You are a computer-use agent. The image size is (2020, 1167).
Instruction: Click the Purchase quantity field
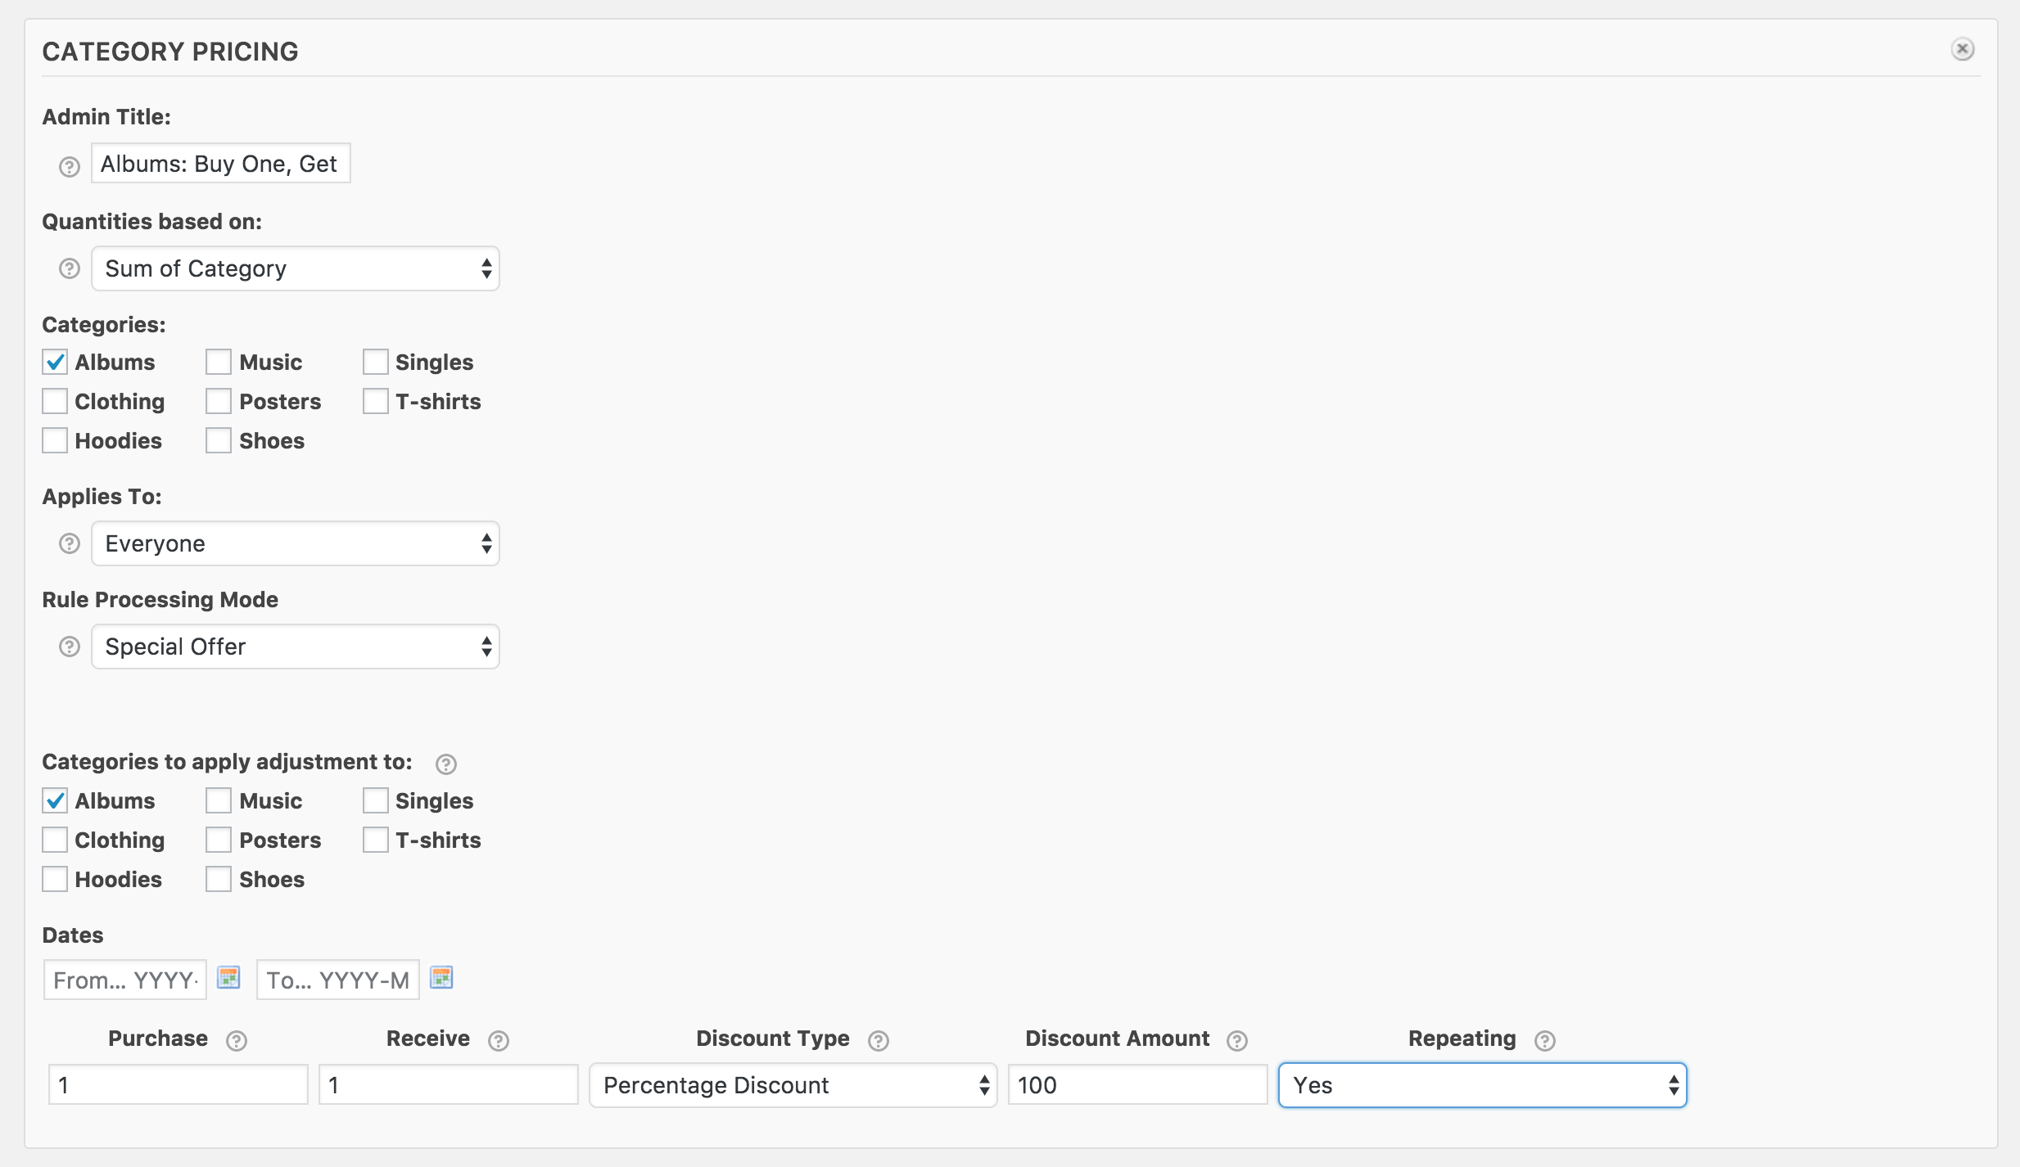click(x=179, y=1085)
